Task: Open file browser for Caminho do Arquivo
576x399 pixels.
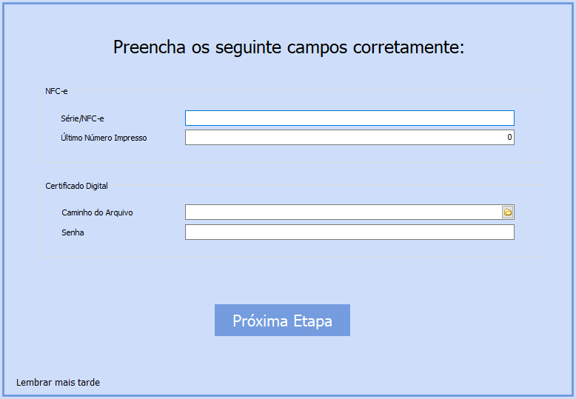Action: coord(508,212)
